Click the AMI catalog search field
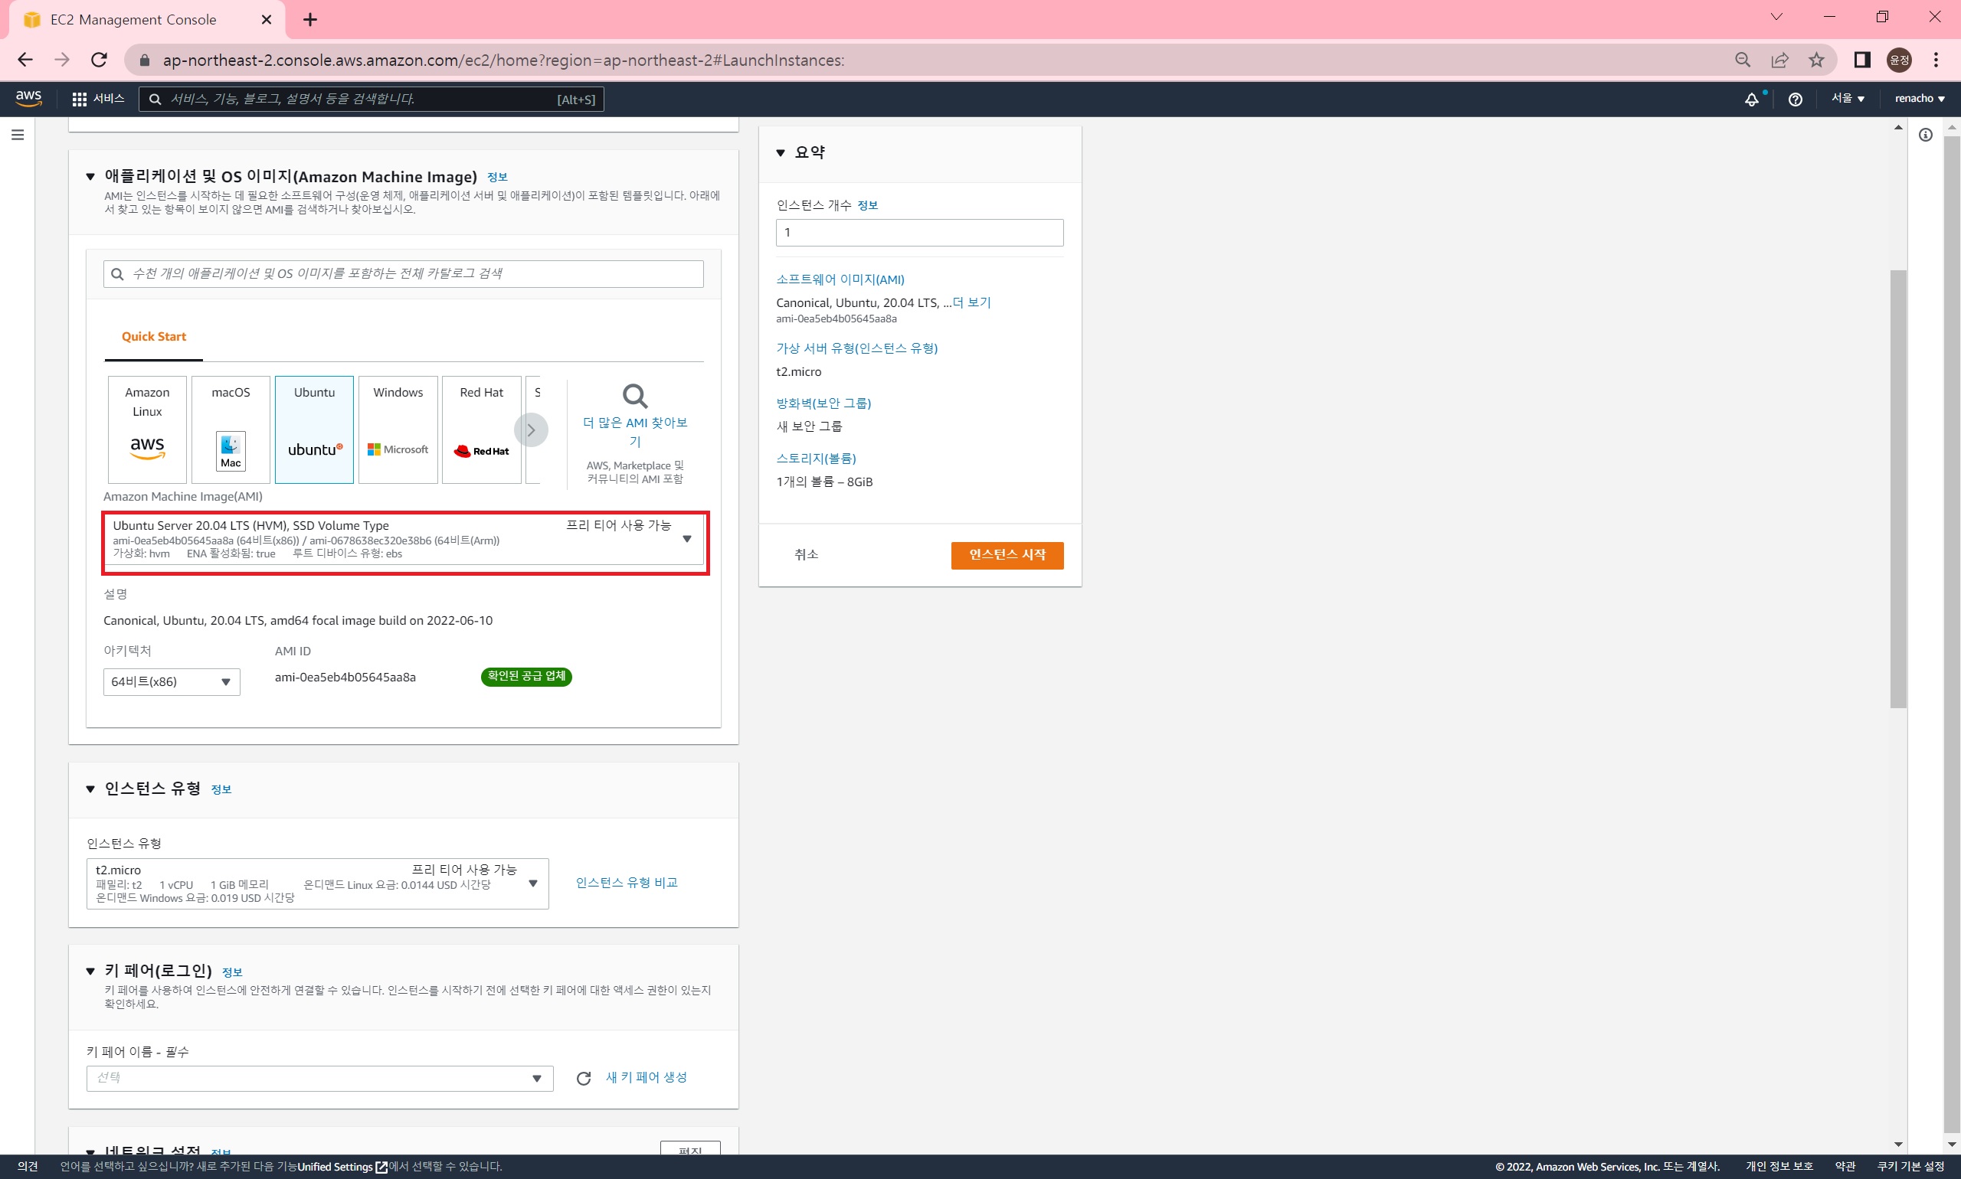 403,274
